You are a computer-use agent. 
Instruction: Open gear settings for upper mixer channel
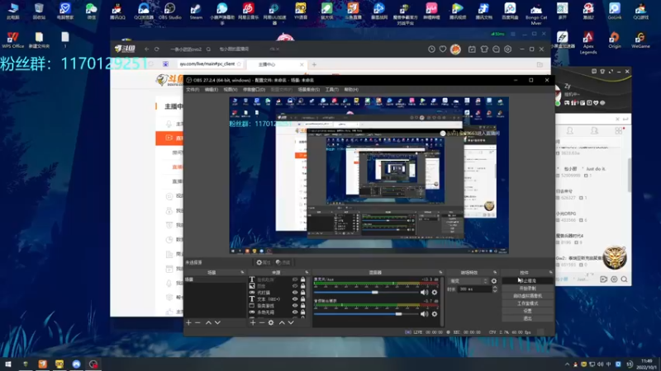pos(435,293)
